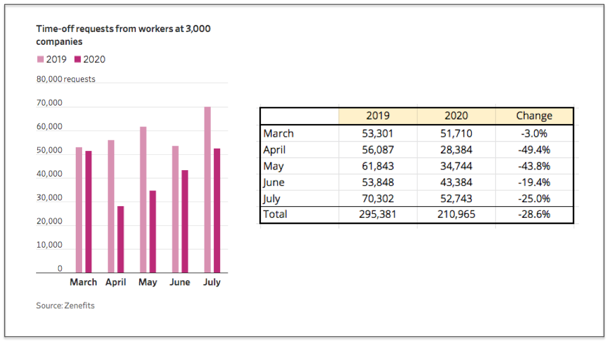This screenshot has width=611, height=346.
Task: Click the 50,000 y-axis label
Action: pyautogui.click(x=49, y=150)
